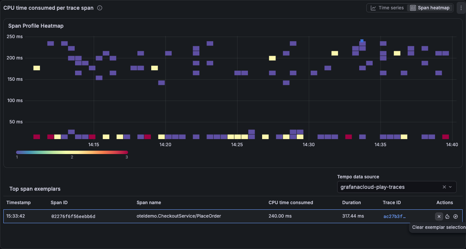The image size is (466, 249).
Task: Clear the exemplar selection with X button
Action: pyautogui.click(x=439, y=216)
